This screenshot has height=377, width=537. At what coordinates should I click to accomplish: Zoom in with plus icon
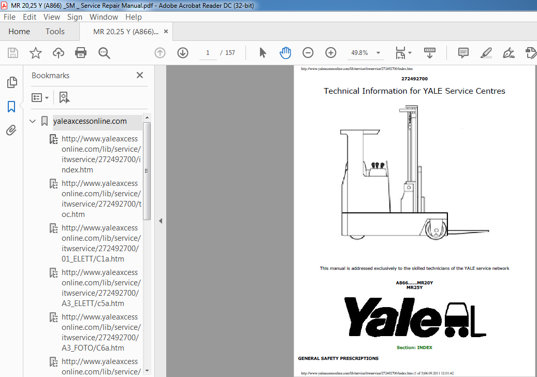[330, 53]
